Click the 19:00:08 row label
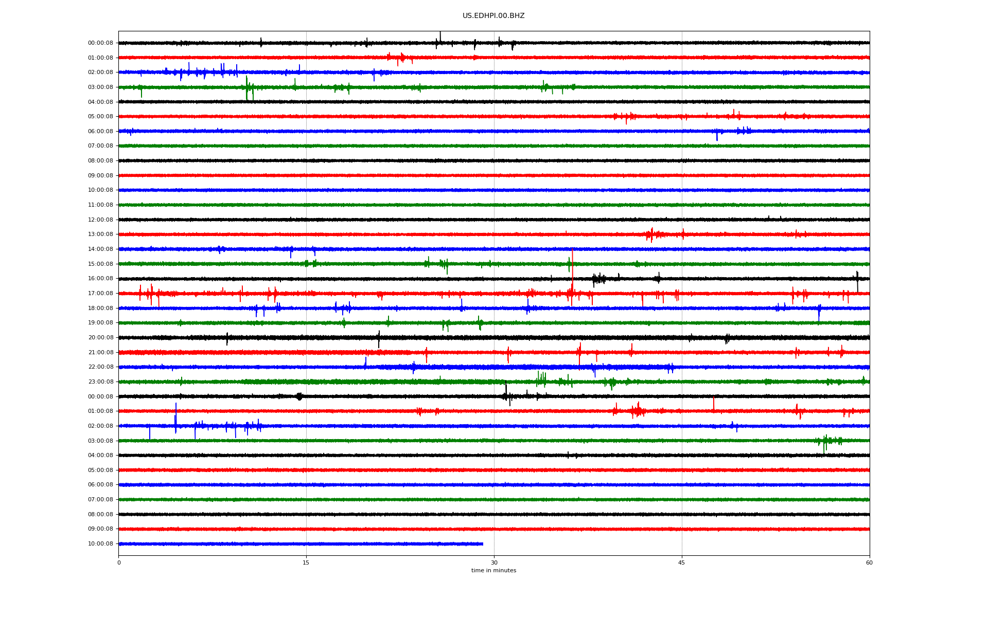This screenshot has height=617, width=988. 100,323
